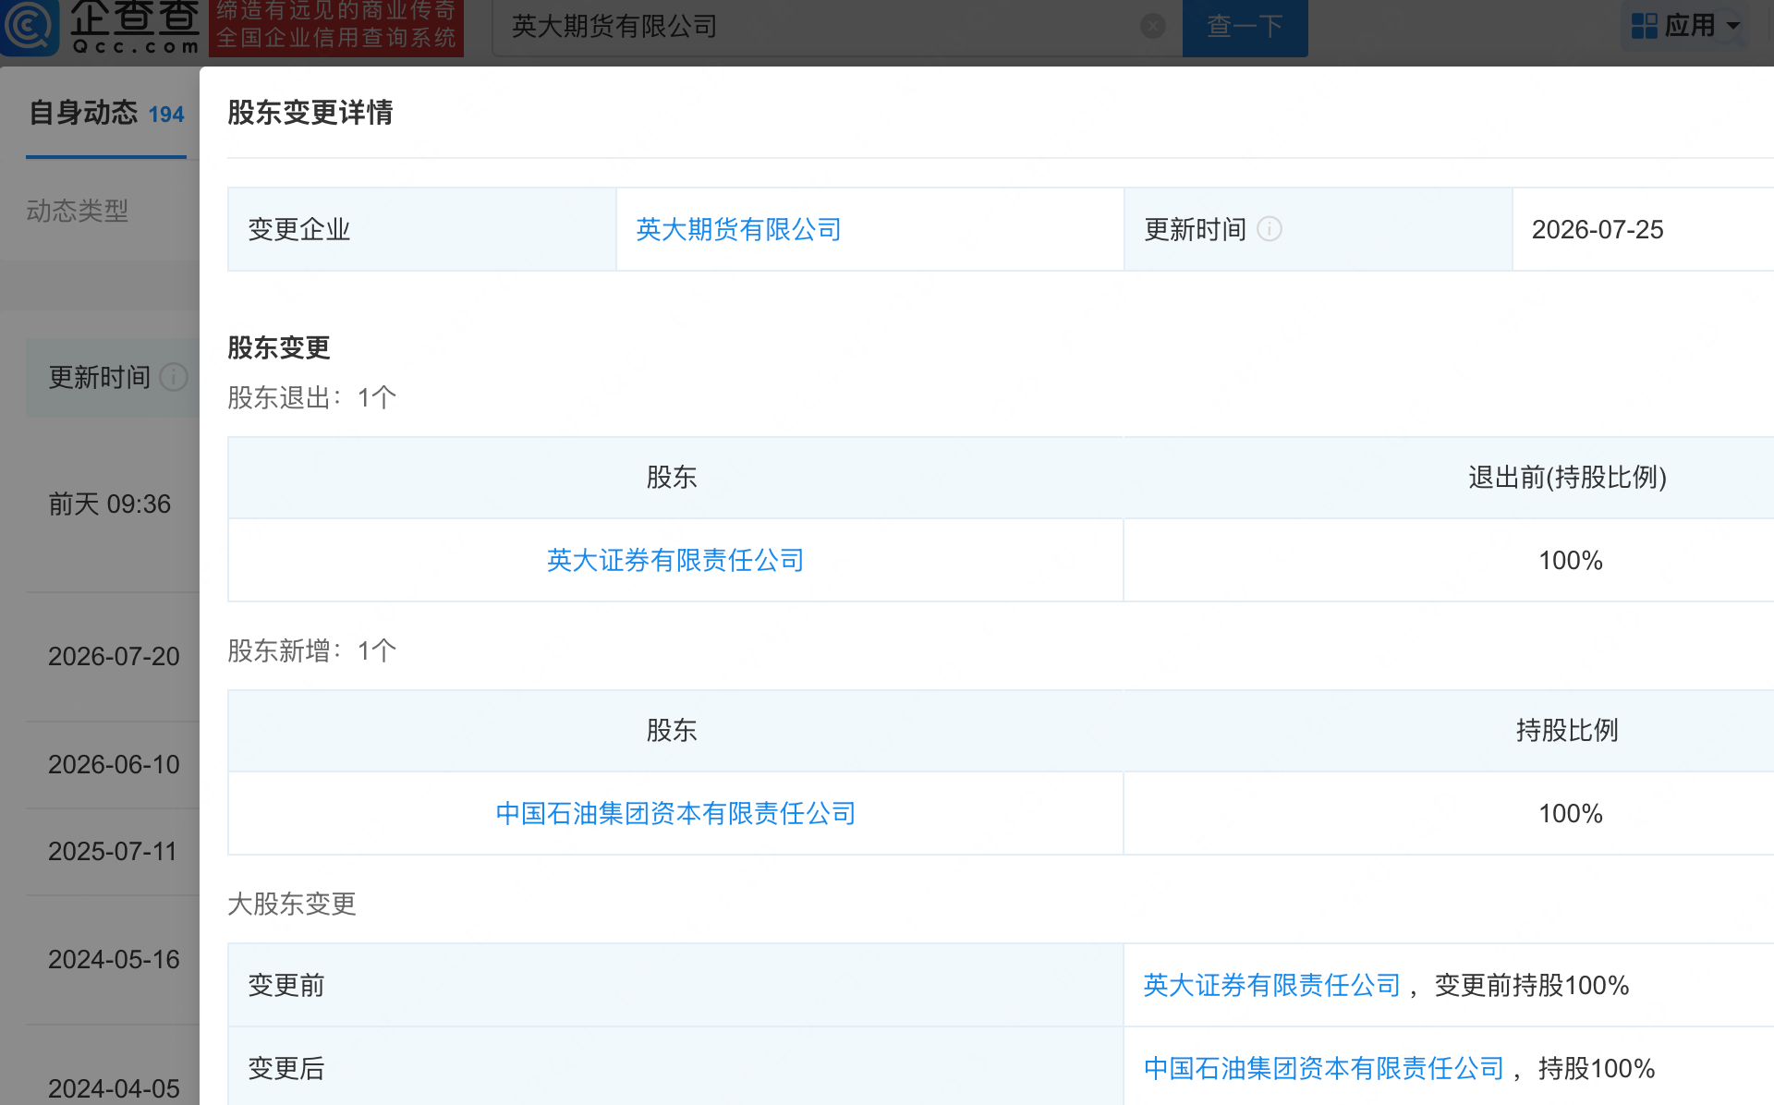This screenshot has width=1774, height=1105.
Task: Open new shareholder 中国石油集团资本有限责任公司 link
Action: [675, 813]
